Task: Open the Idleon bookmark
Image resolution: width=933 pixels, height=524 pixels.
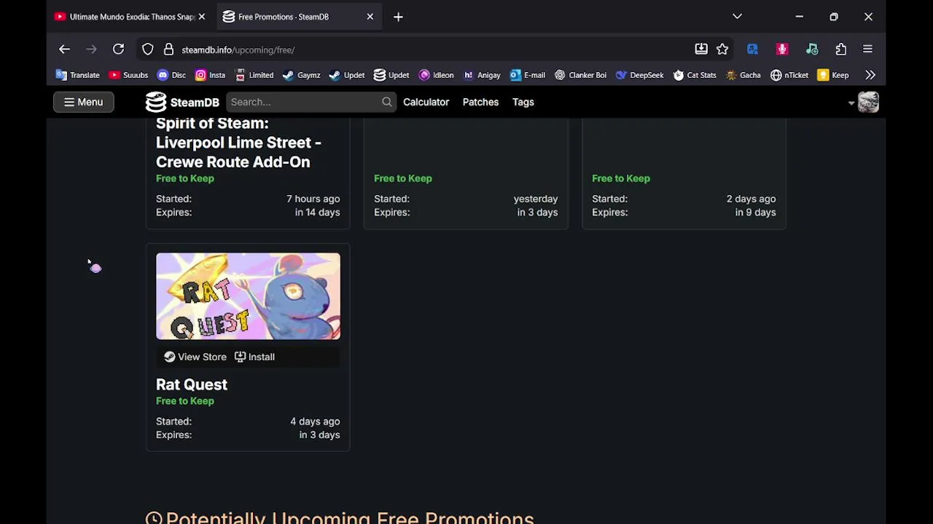Action: tap(436, 75)
